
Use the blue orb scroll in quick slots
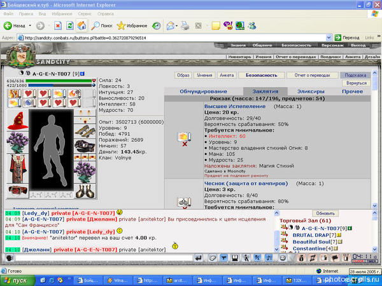[29, 102]
